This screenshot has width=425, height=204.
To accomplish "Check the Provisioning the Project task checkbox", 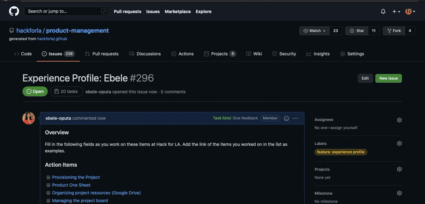I will [x=48, y=177].
